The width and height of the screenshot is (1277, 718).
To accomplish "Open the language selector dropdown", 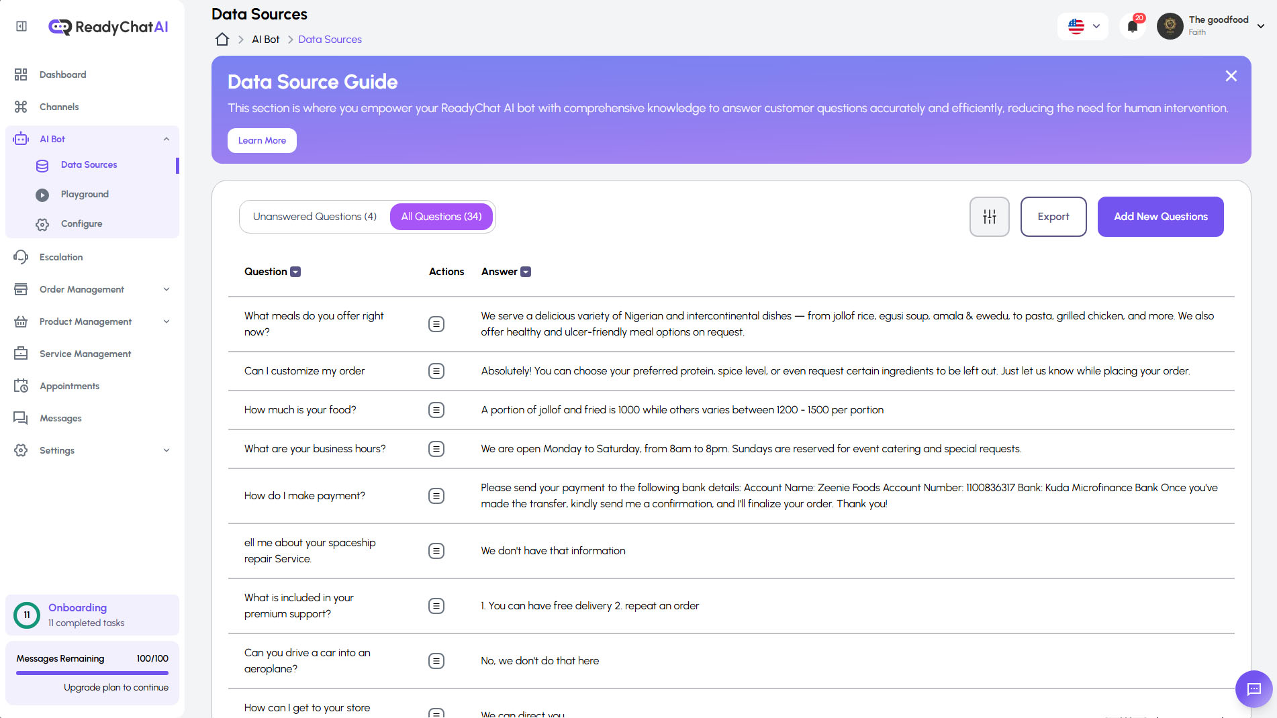I will point(1082,27).
